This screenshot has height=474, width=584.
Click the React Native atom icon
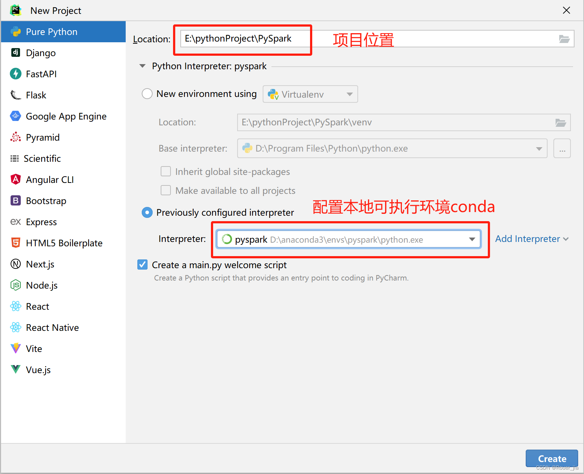16,327
